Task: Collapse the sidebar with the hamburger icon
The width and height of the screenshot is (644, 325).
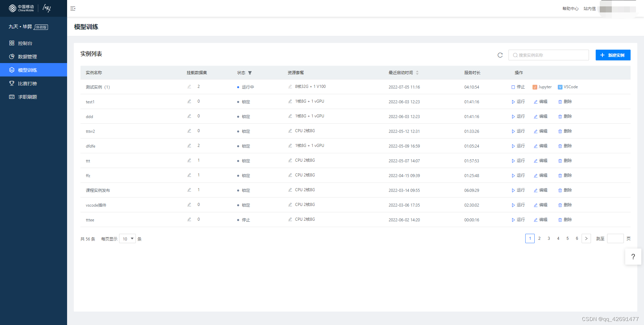Action: [x=73, y=8]
